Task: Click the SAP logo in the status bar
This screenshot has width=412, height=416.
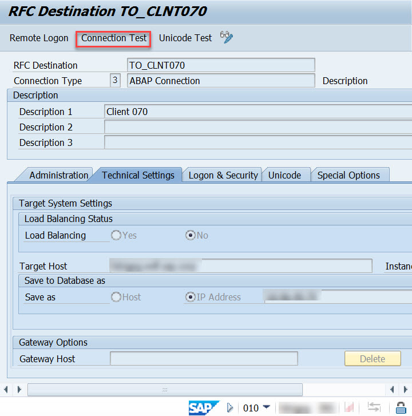Action: click(x=204, y=407)
